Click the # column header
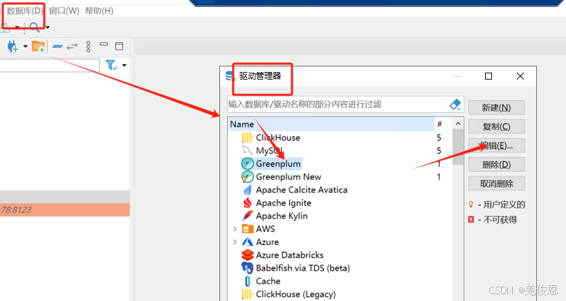 (439, 124)
